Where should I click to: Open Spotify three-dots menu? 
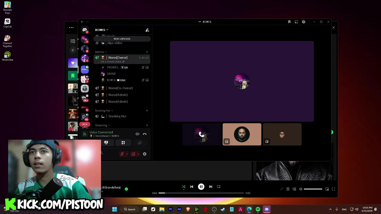point(71,28)
